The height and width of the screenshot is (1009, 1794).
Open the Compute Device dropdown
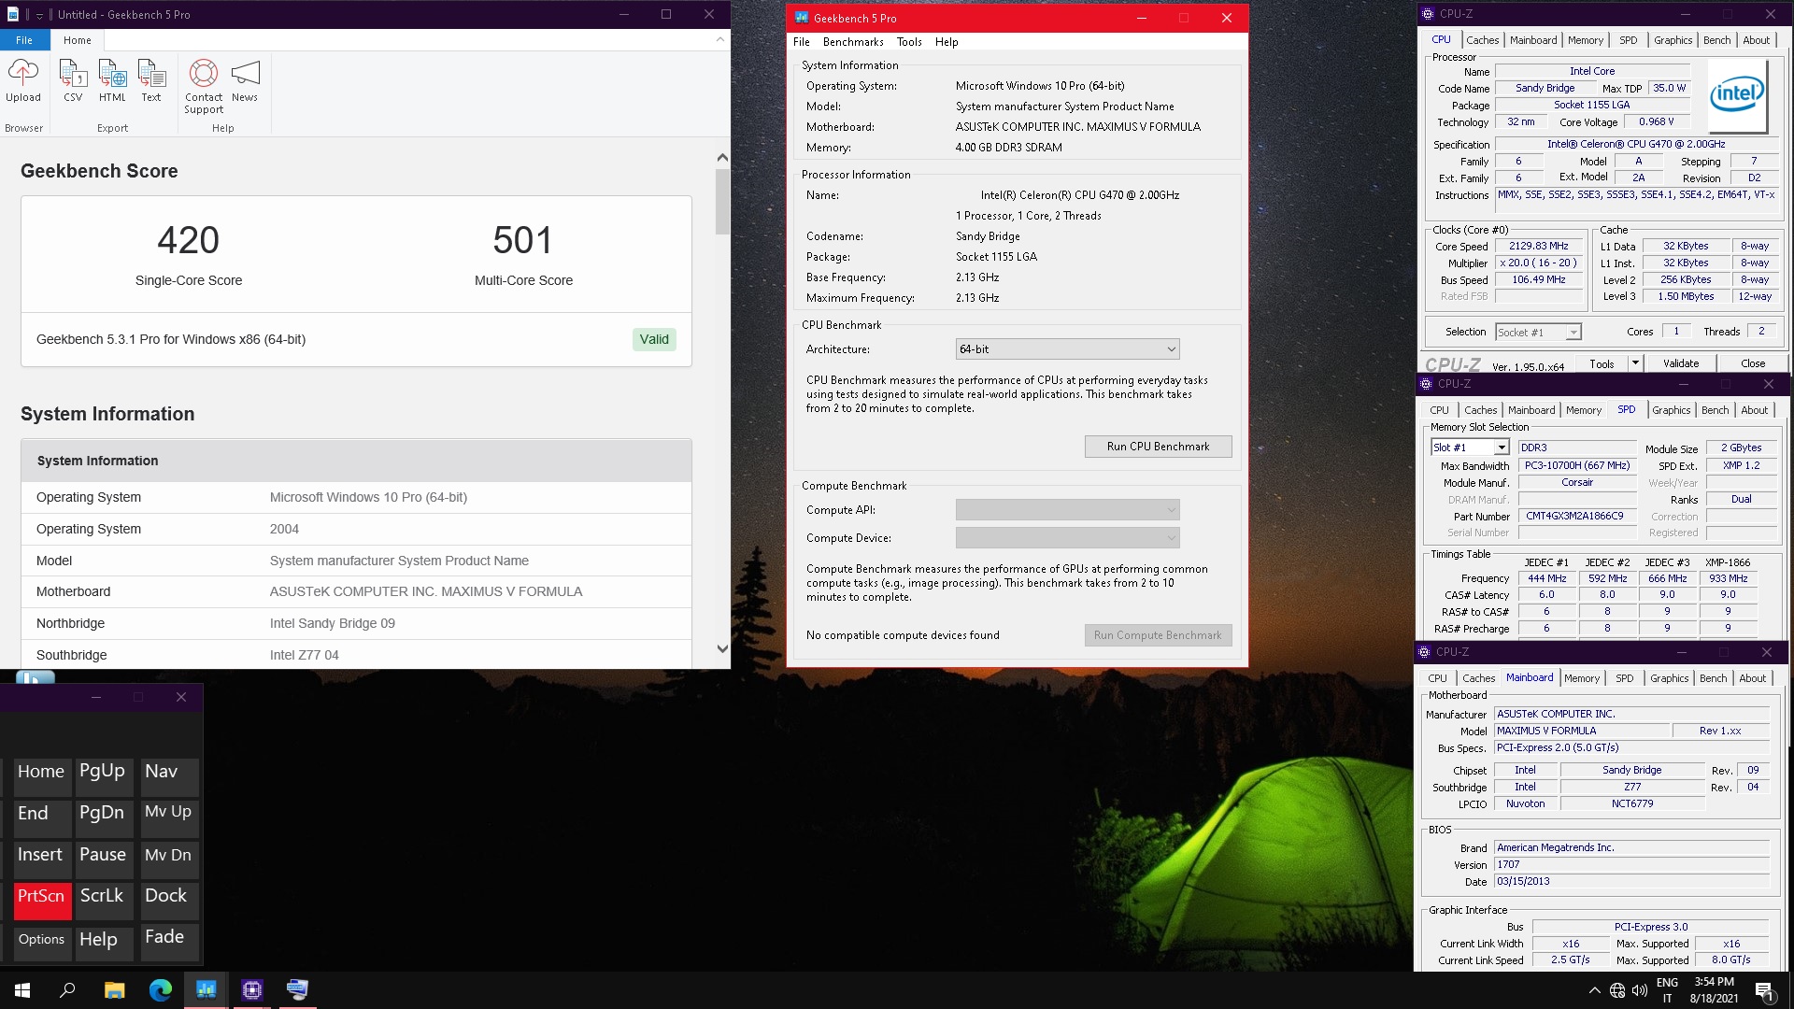pos(1067,538)
